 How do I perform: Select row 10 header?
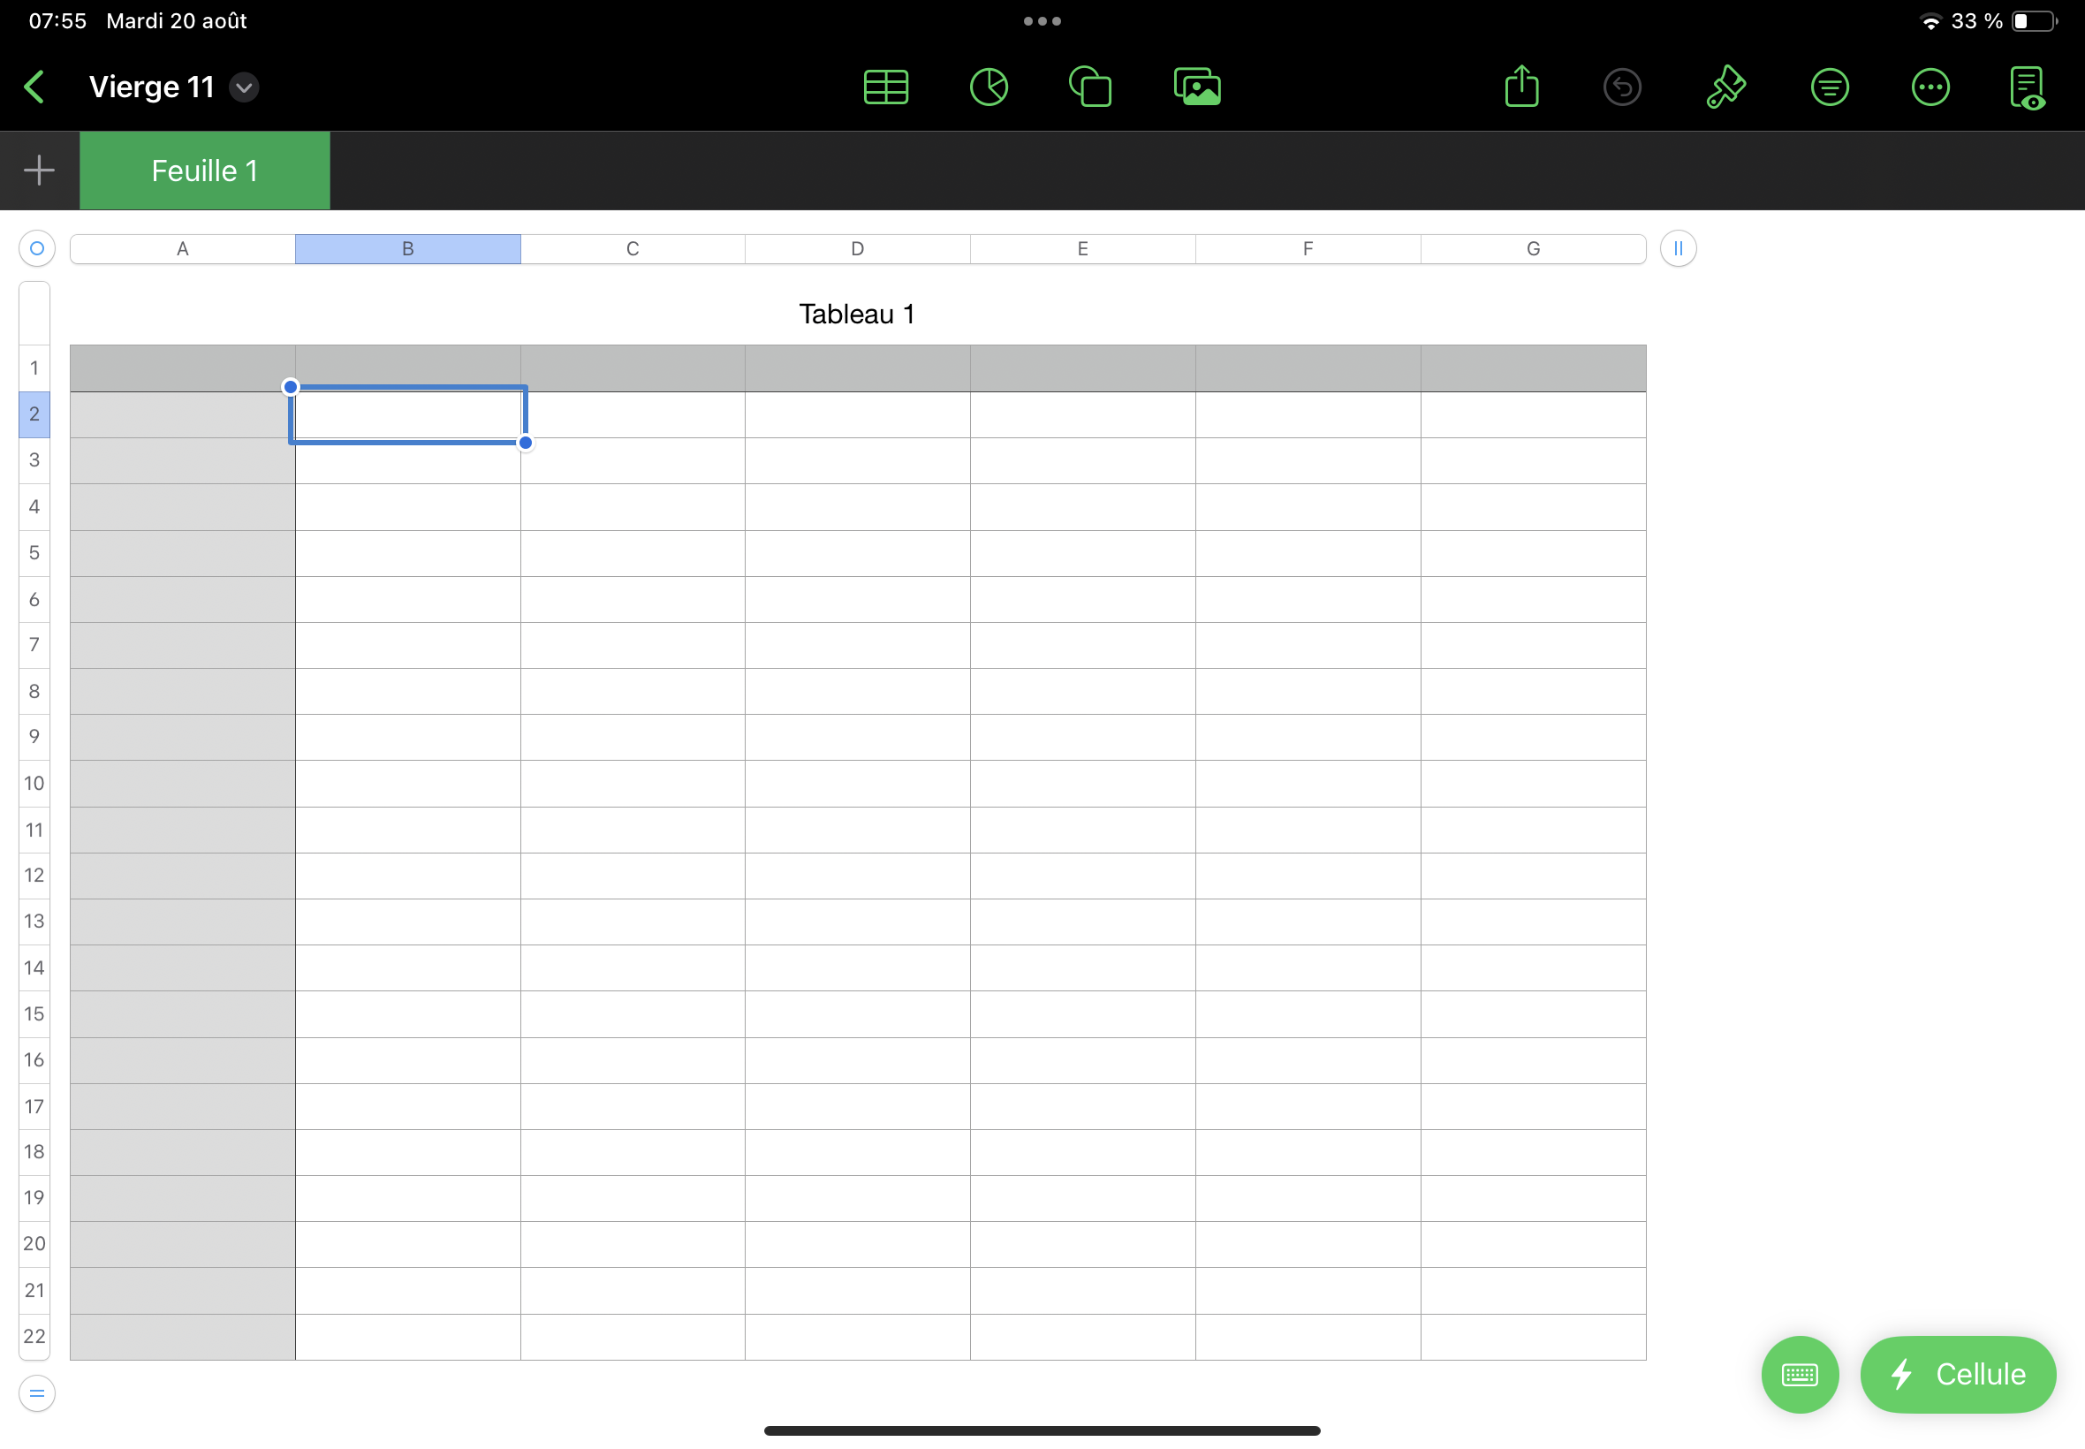(x=34, y=783)
